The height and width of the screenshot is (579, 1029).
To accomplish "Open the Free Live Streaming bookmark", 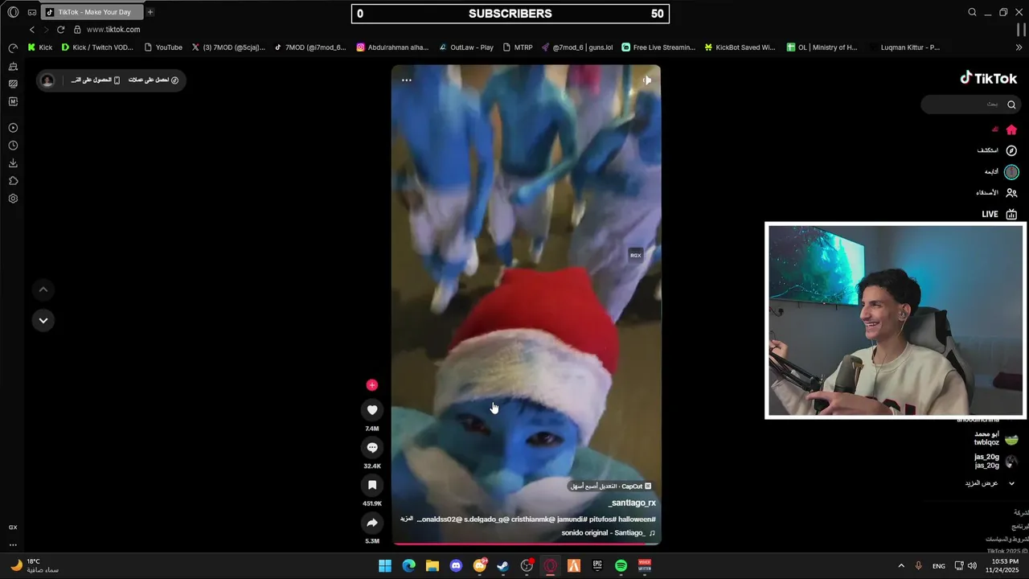I will 658,47.
